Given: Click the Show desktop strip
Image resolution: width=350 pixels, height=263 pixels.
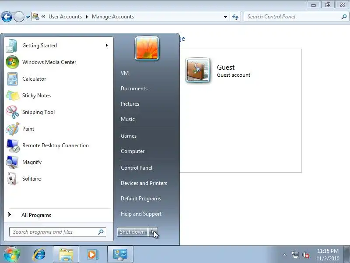Looking at the screenshot, I should 346,255.
